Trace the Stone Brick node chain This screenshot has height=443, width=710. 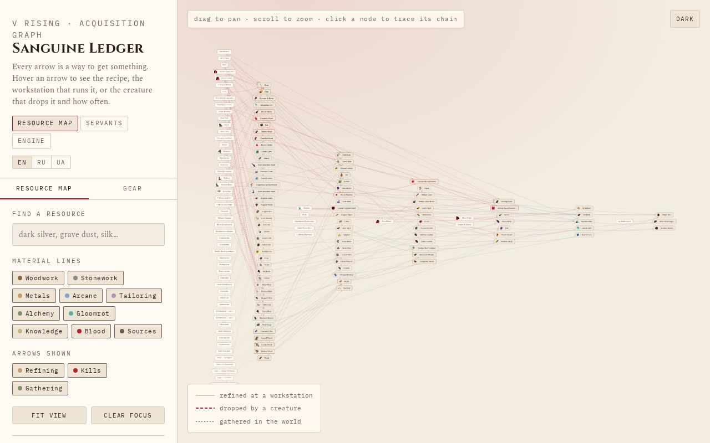pyautogui.click(x=344, y=241)
